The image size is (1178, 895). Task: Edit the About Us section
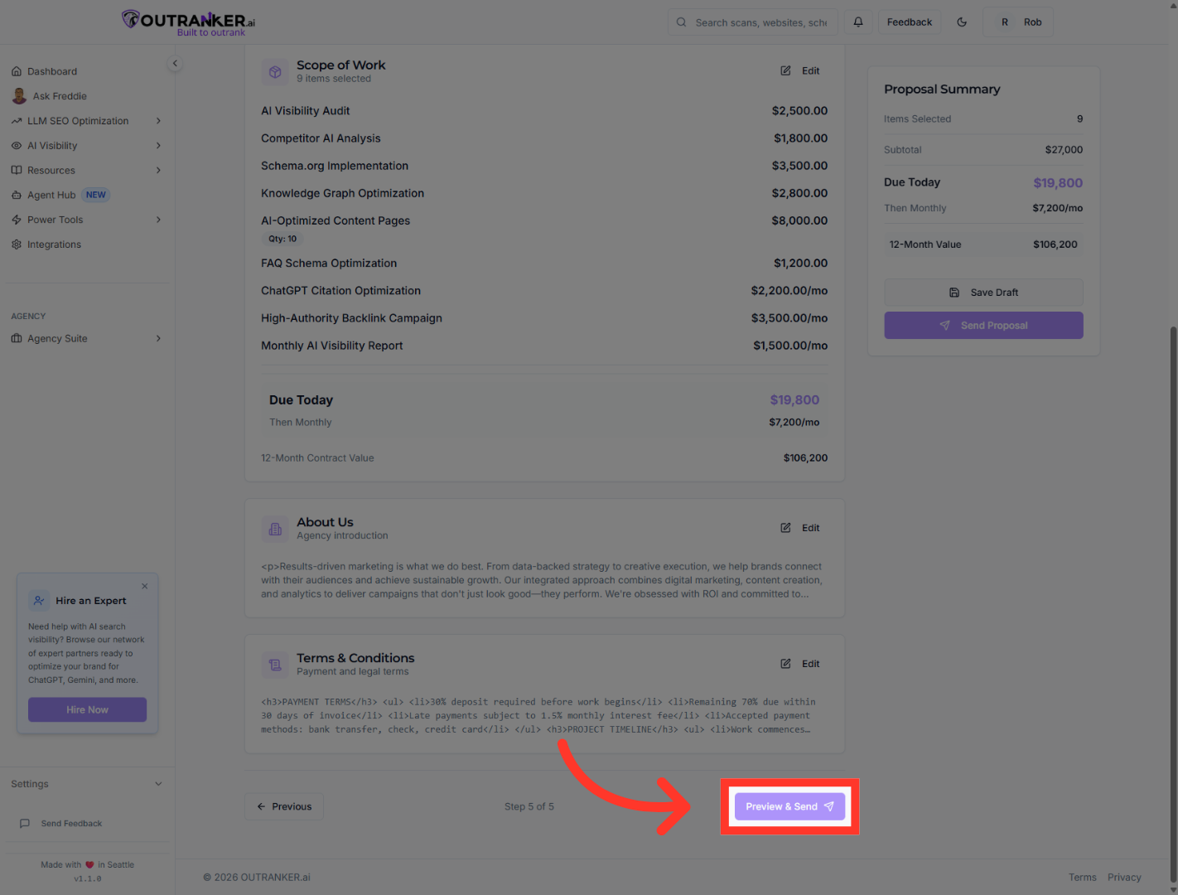pyautogui.click(x=800, y=528)
